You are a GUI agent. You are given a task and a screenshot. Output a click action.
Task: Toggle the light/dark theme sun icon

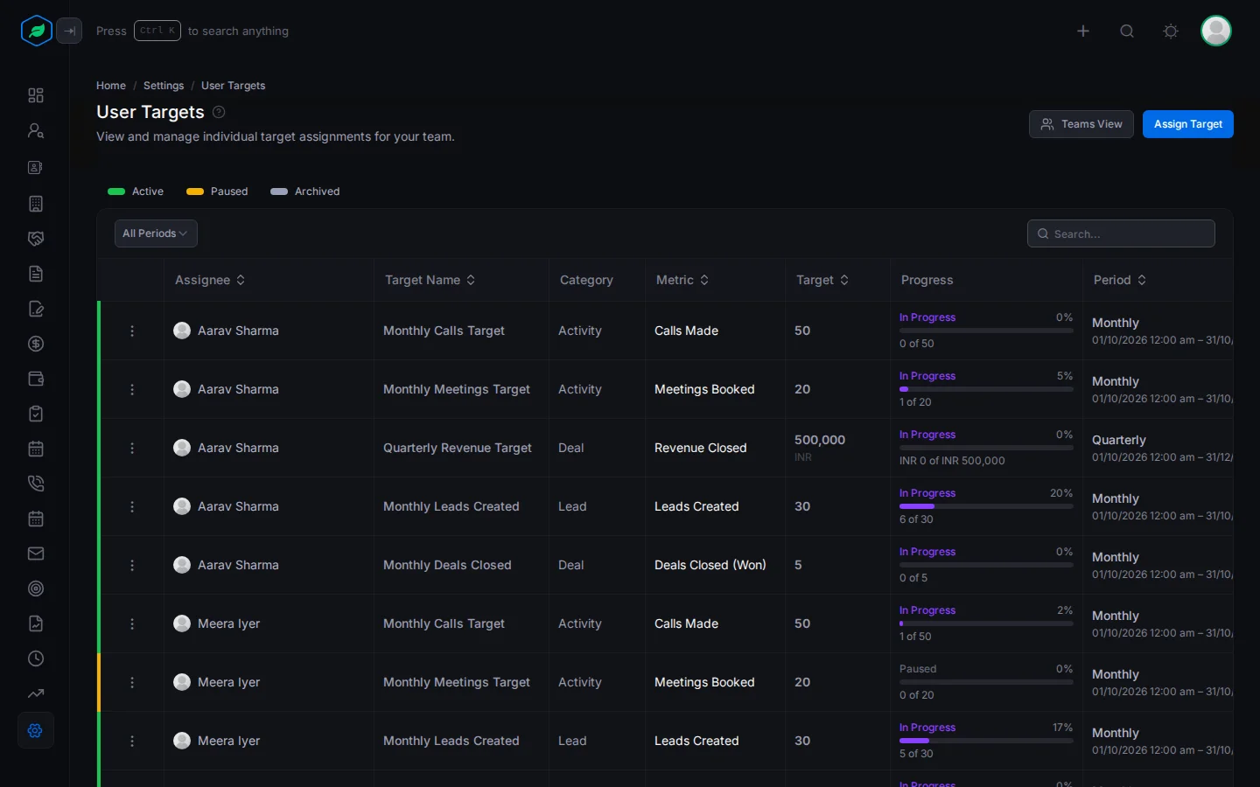click(1171, 31)
